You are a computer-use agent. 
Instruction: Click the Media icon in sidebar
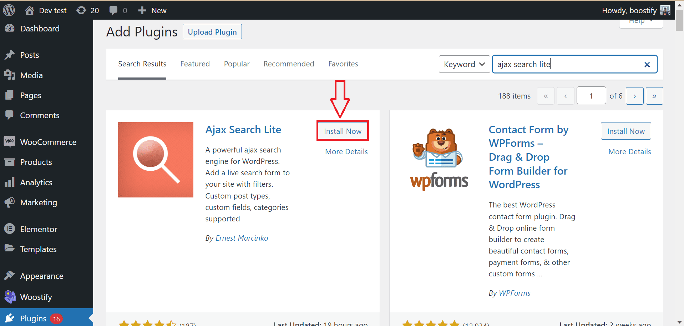click(x=10, y=75)
